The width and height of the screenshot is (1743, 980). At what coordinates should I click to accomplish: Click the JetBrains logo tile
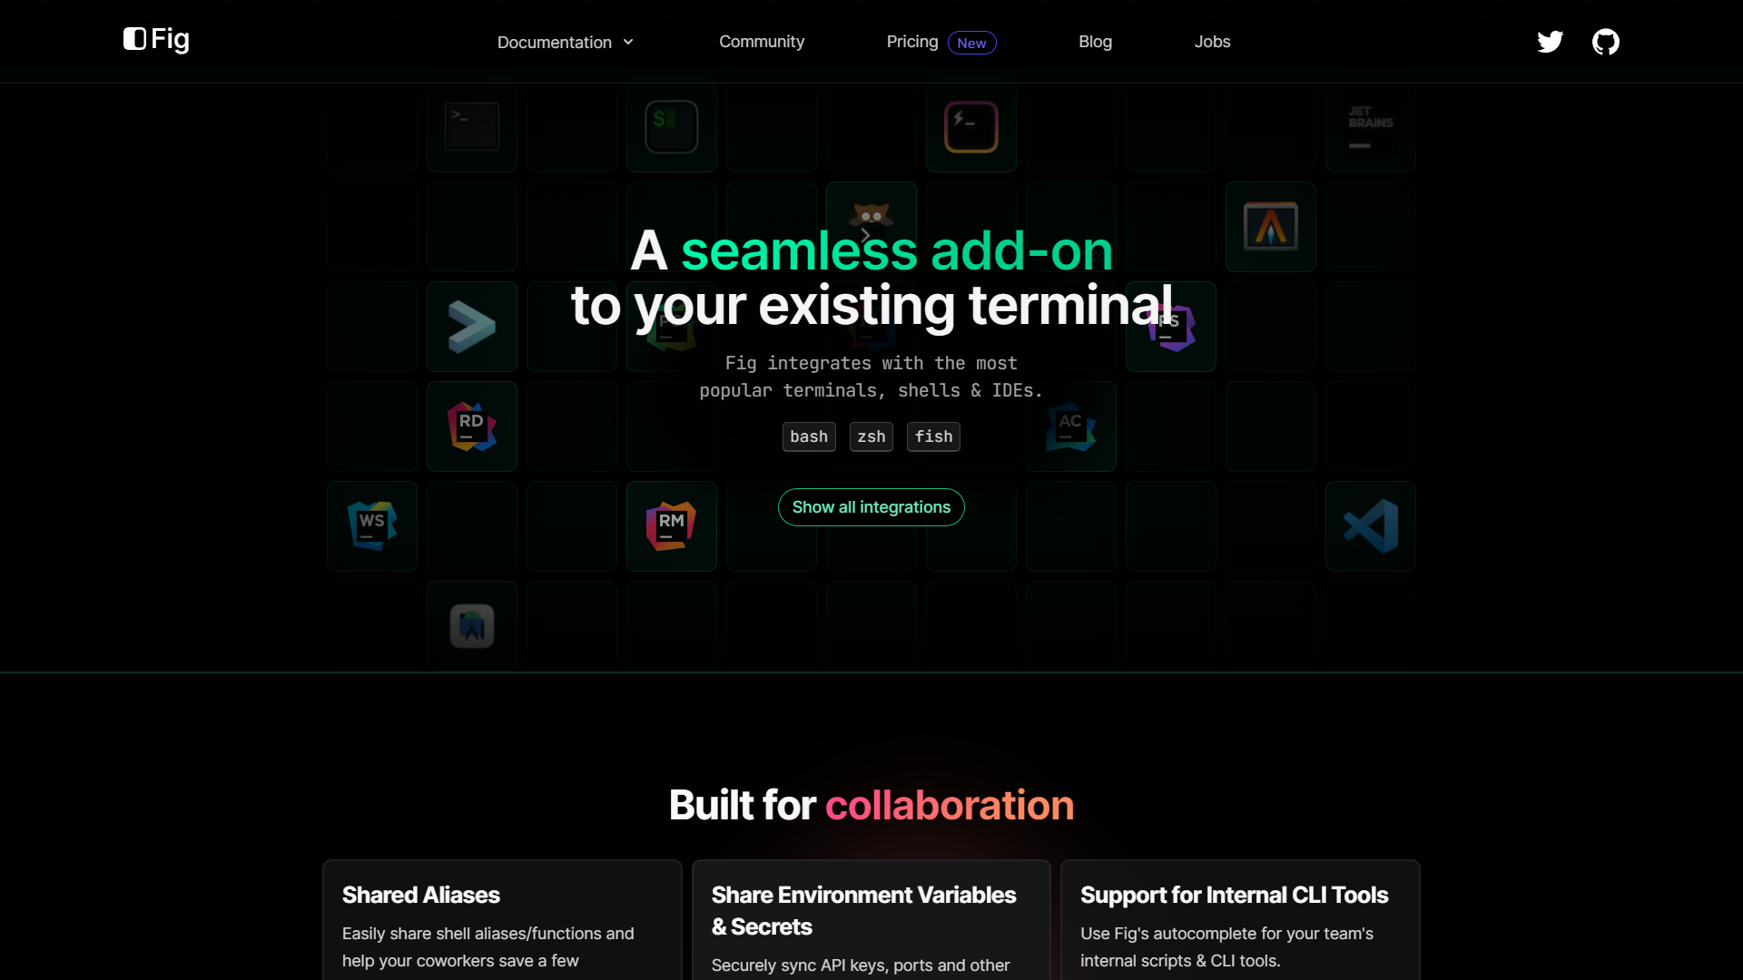coord(1371,127)
